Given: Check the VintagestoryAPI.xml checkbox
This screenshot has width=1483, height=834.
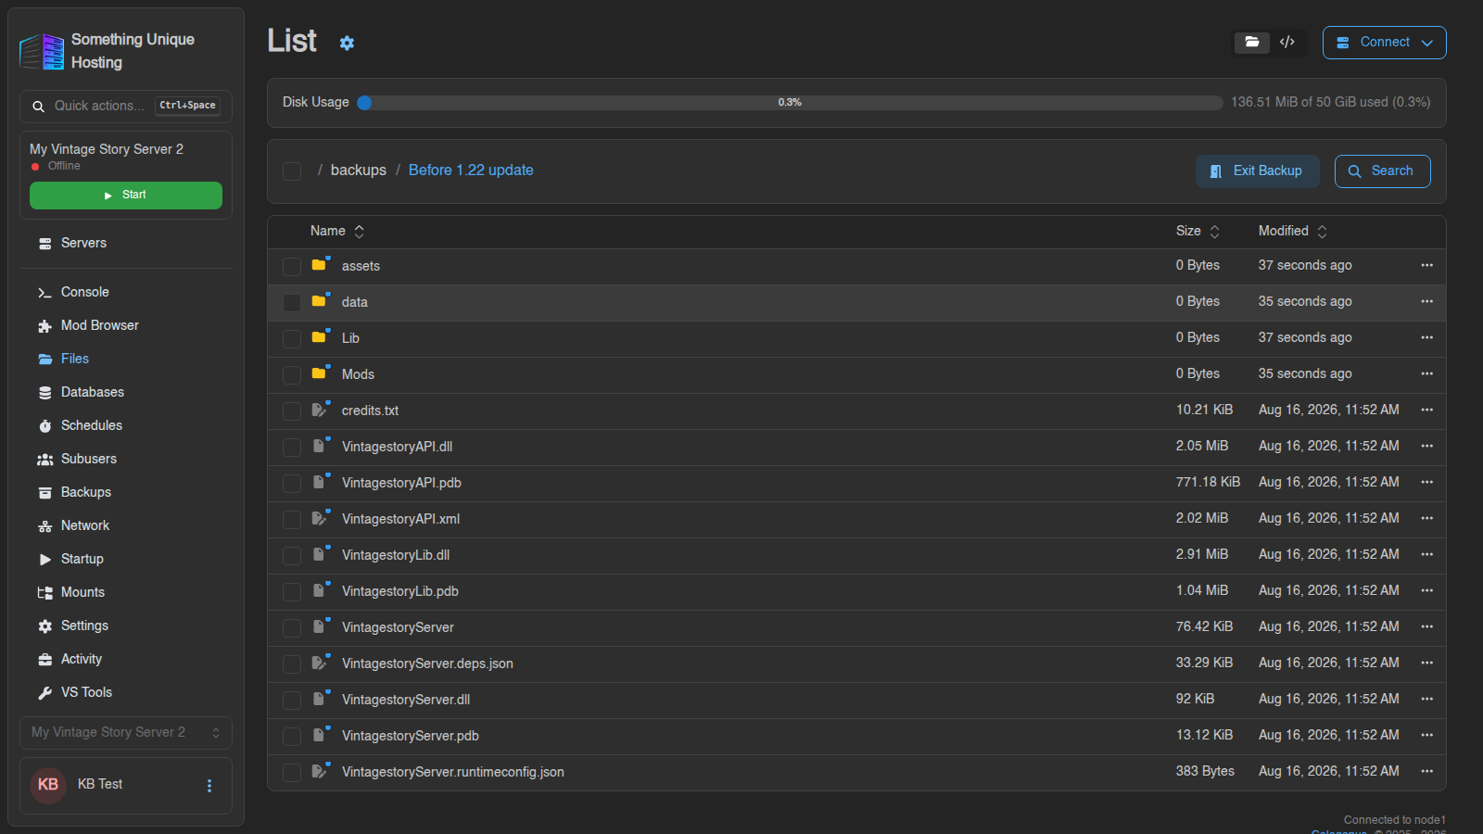Looking at the screenshot, I should click(x=292, y=520).
